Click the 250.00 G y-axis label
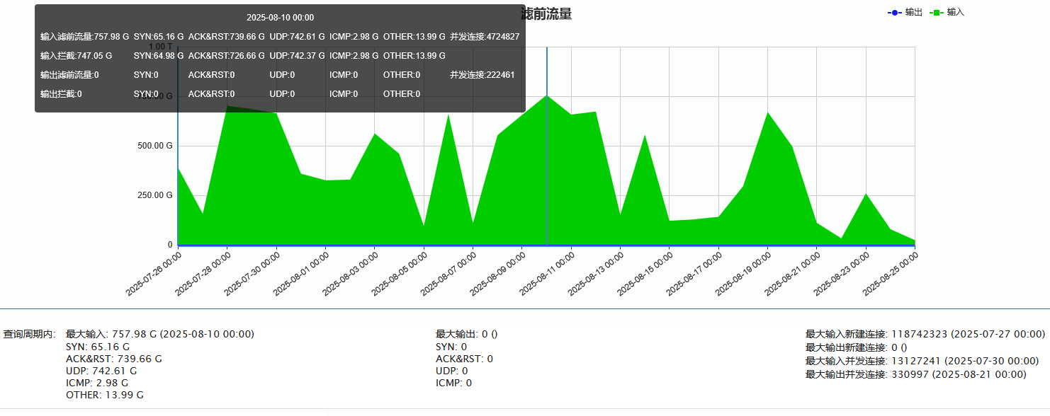The height and width of the screenshot is (416, 1050). click(x=154, y=195)
